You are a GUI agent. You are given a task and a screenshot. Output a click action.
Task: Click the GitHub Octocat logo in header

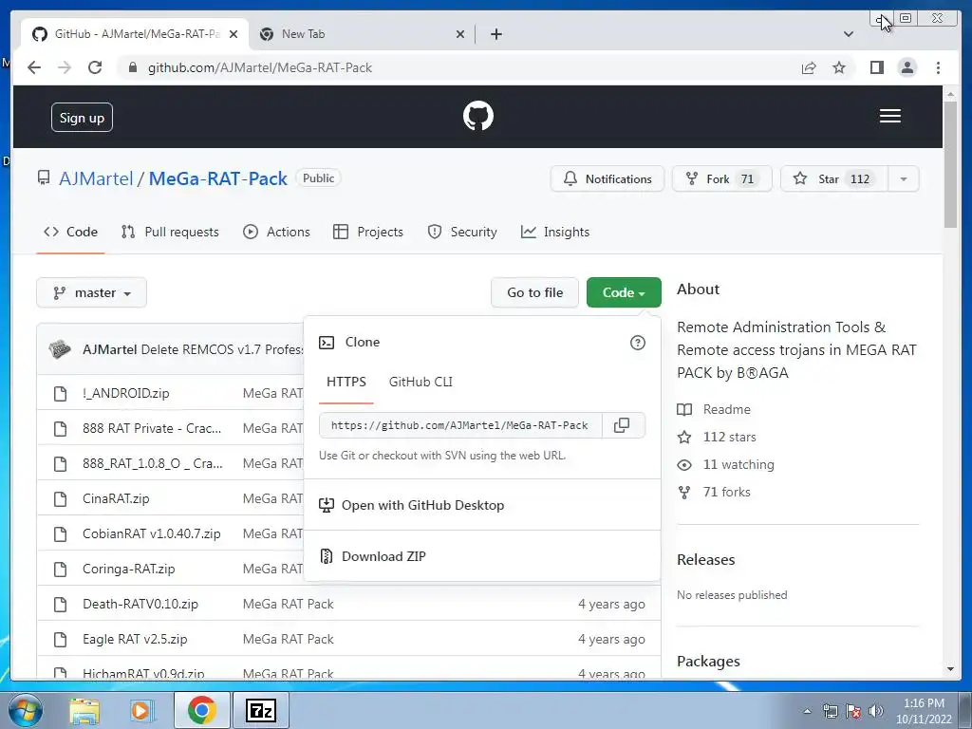click(x=478, y=116)
